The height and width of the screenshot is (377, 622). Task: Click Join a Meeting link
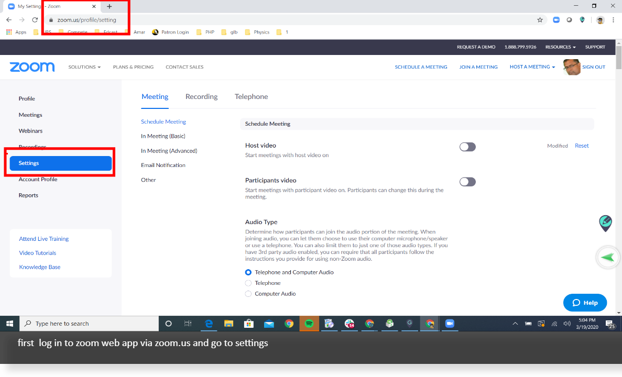(x=478, y=67)
